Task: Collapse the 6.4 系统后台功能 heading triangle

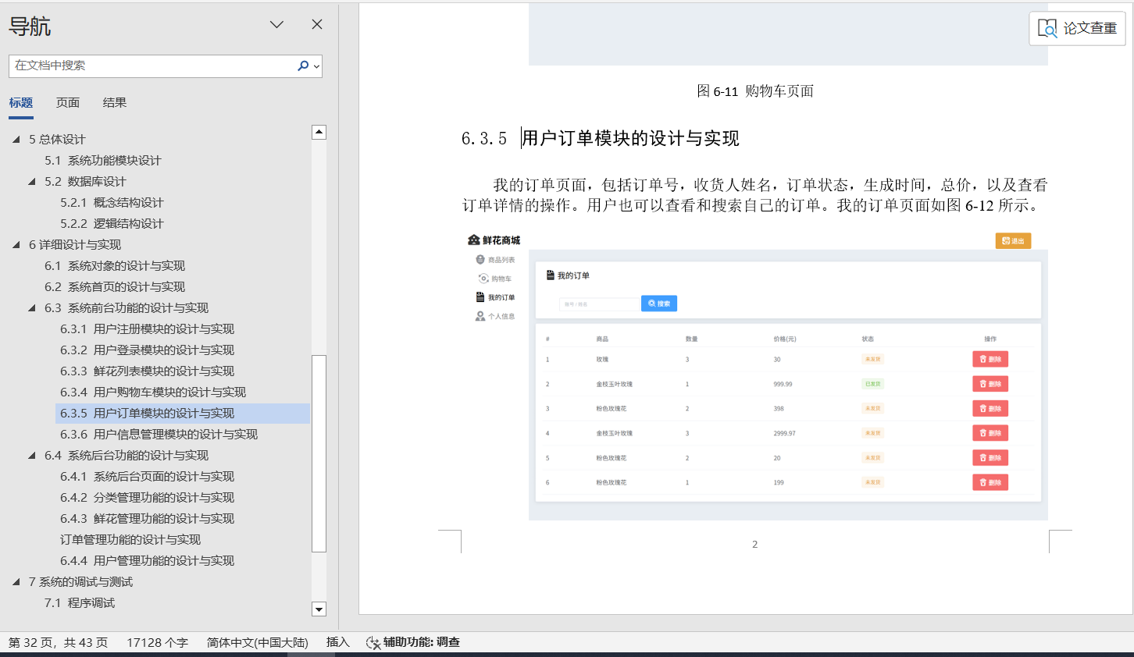Action: tap(32, 455)
